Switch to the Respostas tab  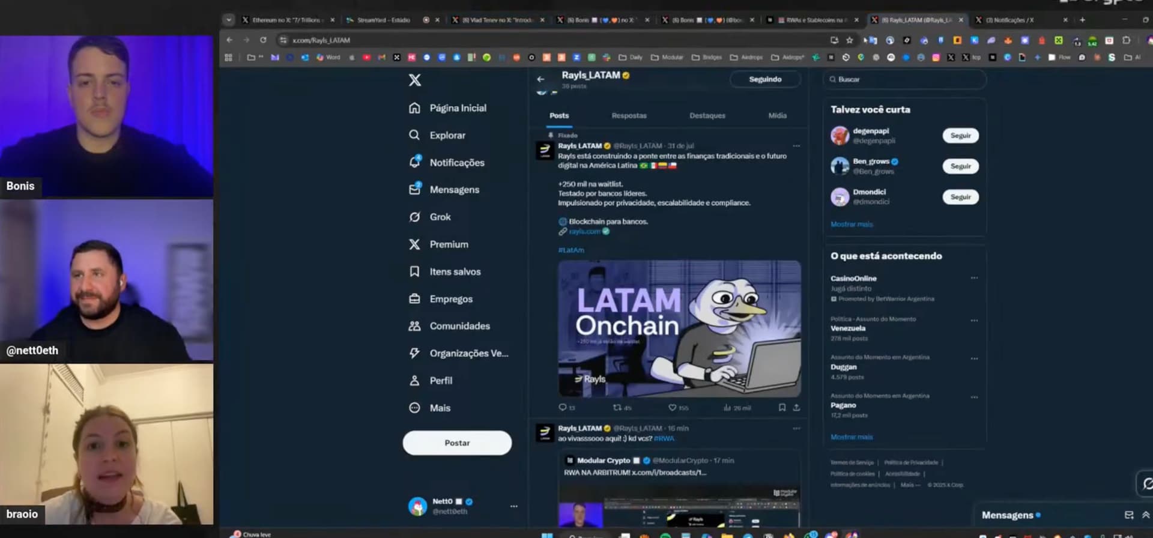click(629, 115)
